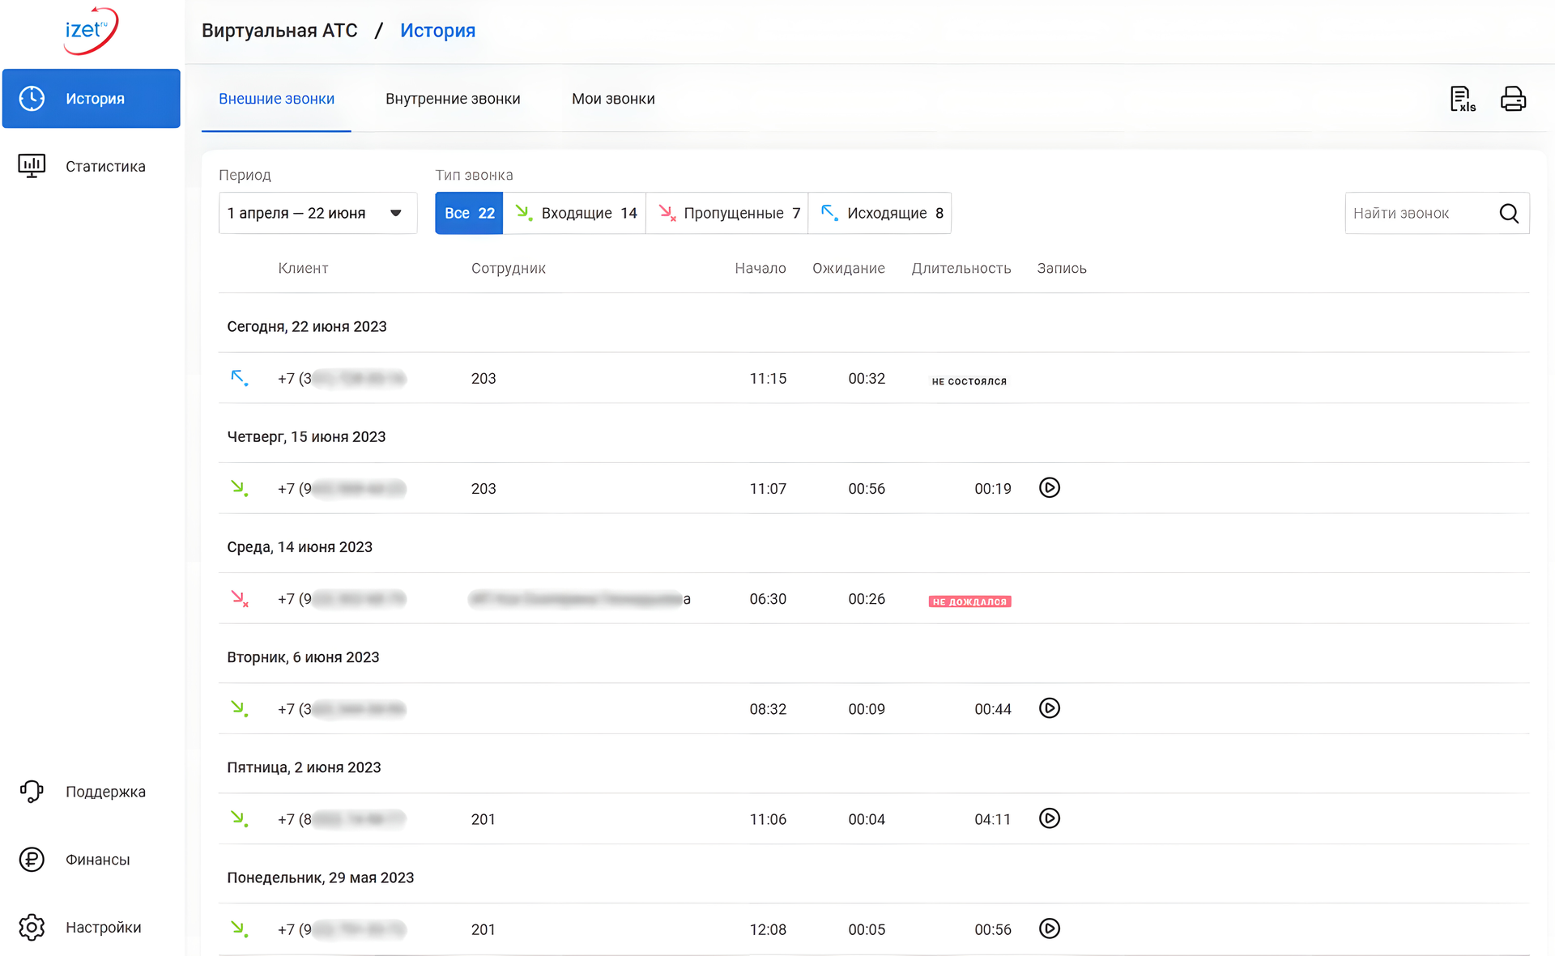Filter by Исходящие calls
Viewport: 1555px width, 956px height.
coord(880,213)
